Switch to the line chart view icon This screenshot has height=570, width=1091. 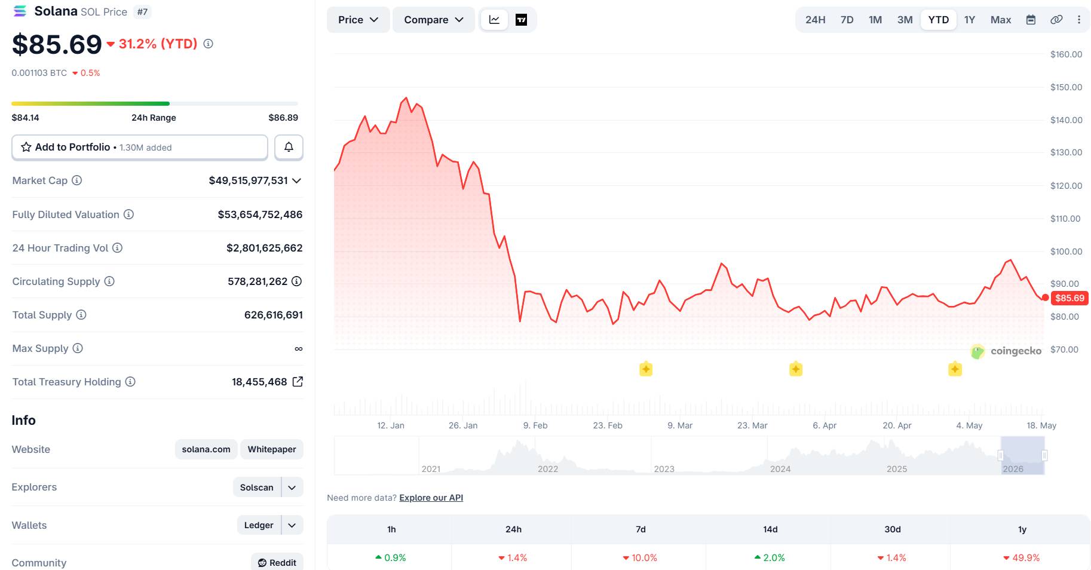pos(494,20)
